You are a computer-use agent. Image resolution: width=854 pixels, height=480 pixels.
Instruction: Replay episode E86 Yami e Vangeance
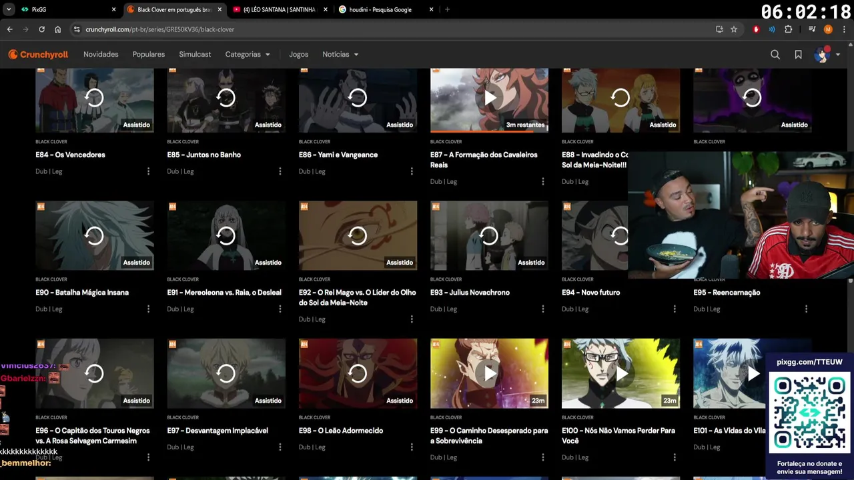[358, 98]
